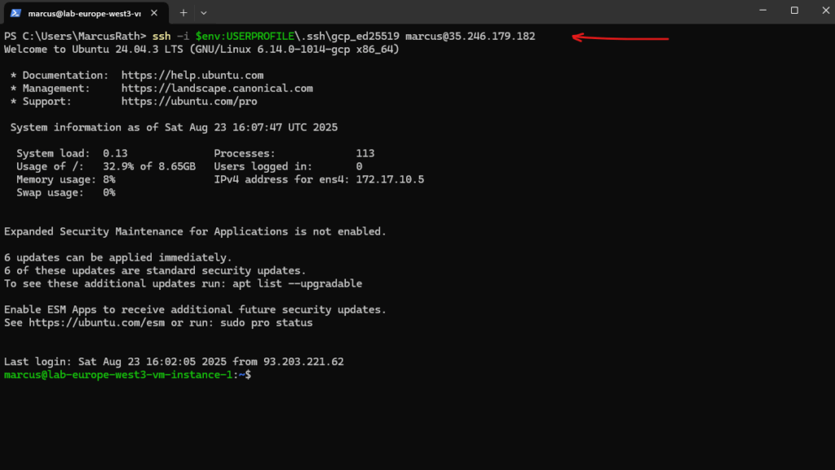Click the Expanded Security Maintenance notice line
This screenshot has height=470, width=835.
195,232
